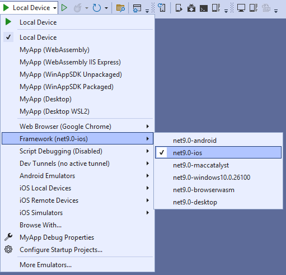Click the blue circular restart arrow icon
The image size is (286, 275).
point(97,8)
